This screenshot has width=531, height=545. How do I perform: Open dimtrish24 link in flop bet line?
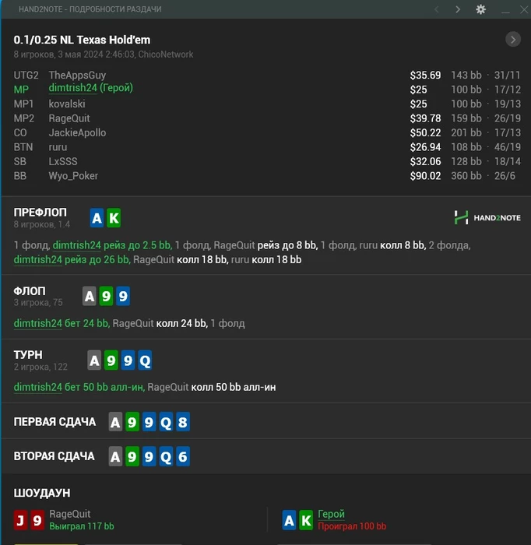click(x=38, y=323)
